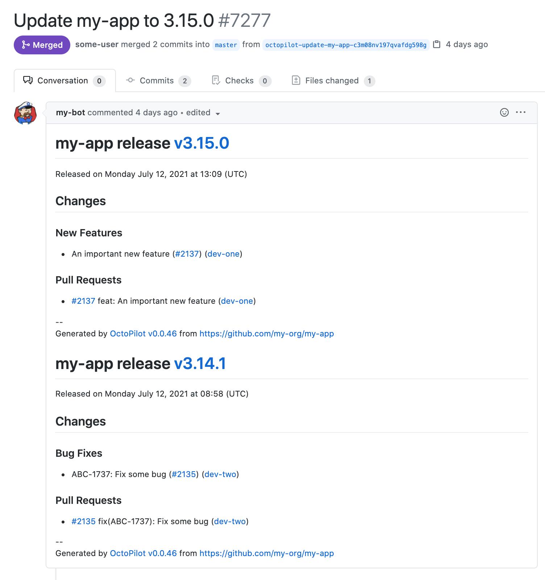Open #2135 link under Bug Fixes
This screenshot has height=580, width=545.
(x=184, y=474)
